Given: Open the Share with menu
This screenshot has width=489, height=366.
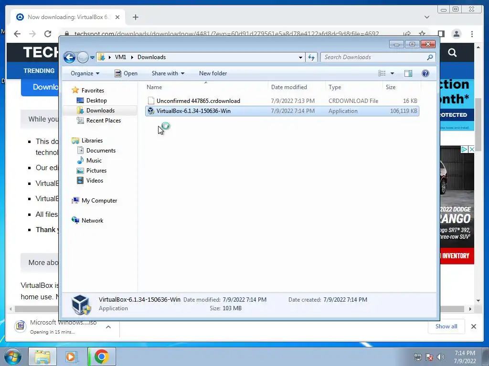Looking at the screenshot, I should coord(168,73).
